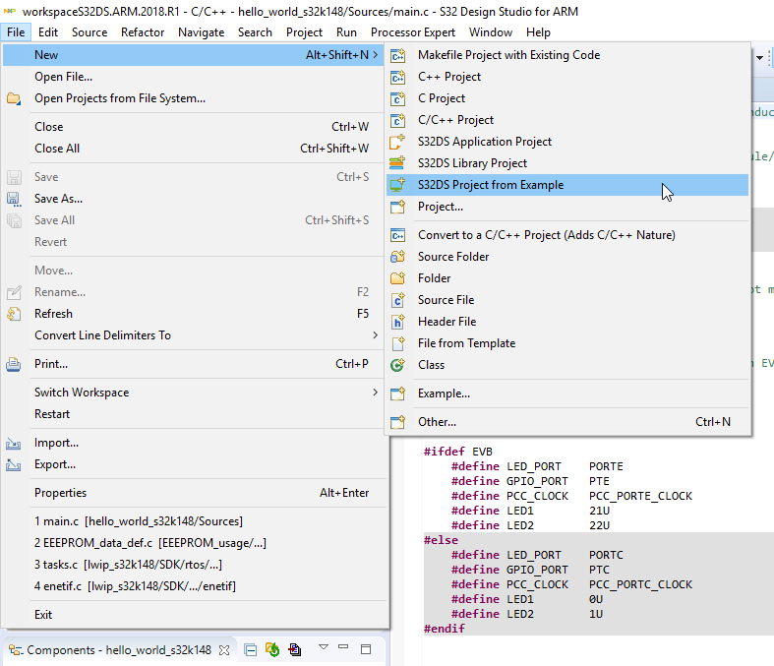Click the #else line in editor
Screen dimensions: 774x666
tap(441, 540)
